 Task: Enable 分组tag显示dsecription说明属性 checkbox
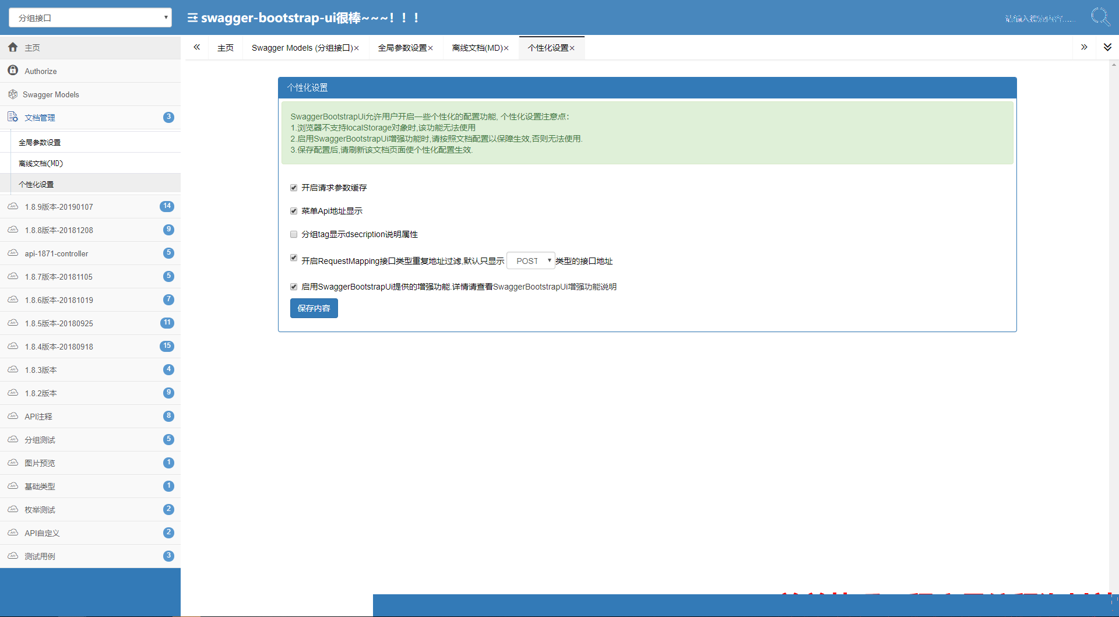(x=294, y=234)
